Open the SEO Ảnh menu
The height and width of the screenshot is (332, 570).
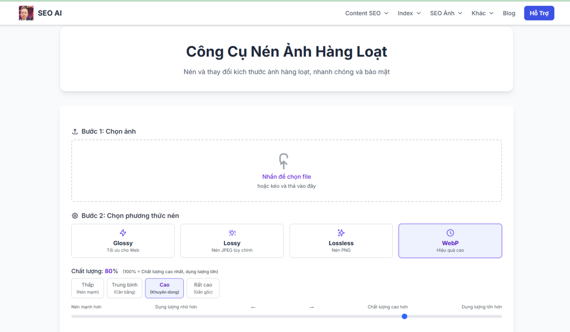pyautogui.click(x=446, y=13)
